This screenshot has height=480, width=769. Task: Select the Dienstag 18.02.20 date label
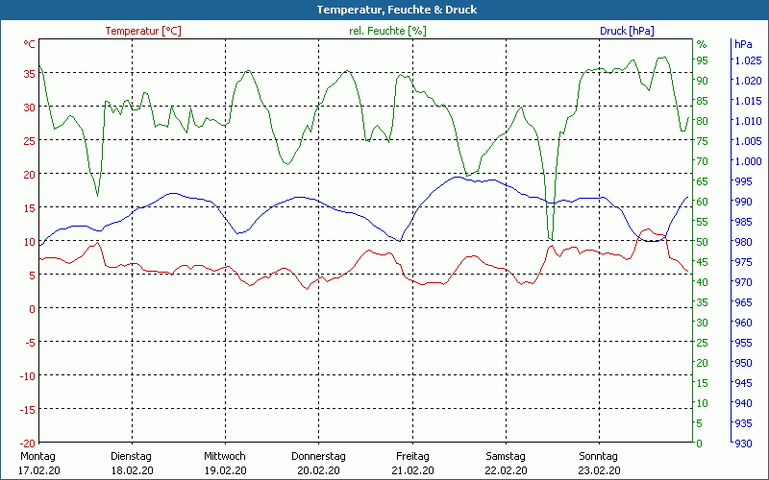(x=132, y=463)
